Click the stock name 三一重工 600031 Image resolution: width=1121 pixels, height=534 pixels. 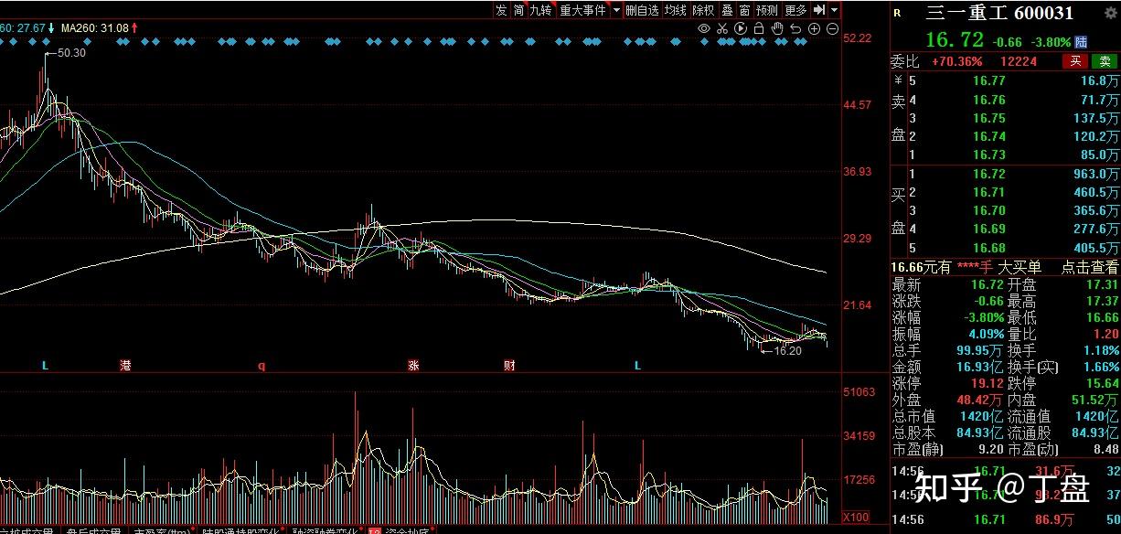[x=999, y=13]
